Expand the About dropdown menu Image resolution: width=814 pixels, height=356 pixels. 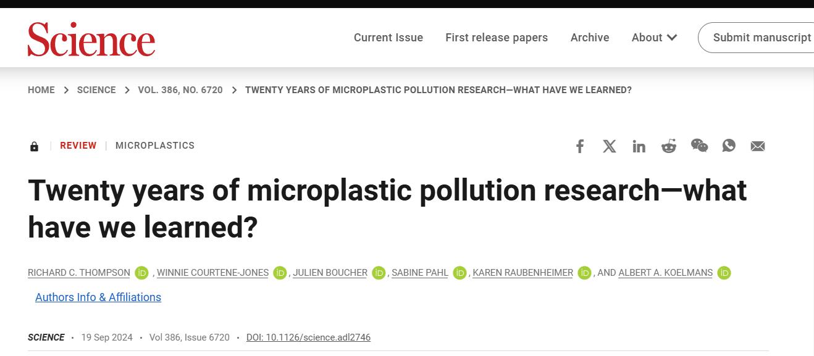click(x=654, y=38)
